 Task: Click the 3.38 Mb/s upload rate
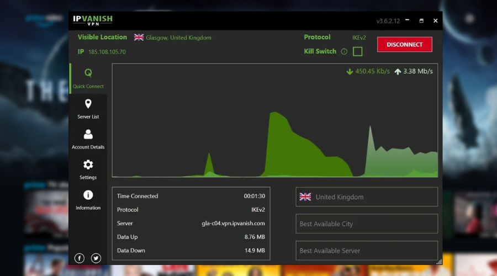(418, 71)
